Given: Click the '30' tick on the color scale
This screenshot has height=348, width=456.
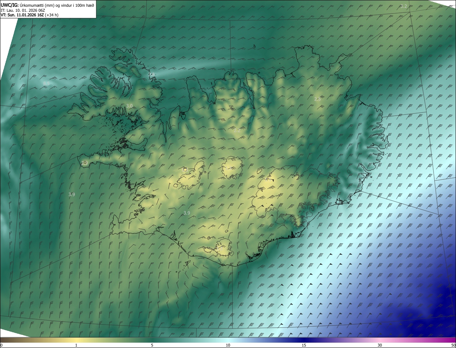Looking at the screenshot, I should [380, 346].
